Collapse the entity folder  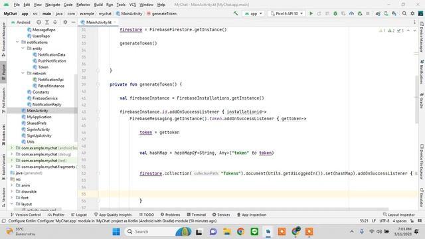23,48
